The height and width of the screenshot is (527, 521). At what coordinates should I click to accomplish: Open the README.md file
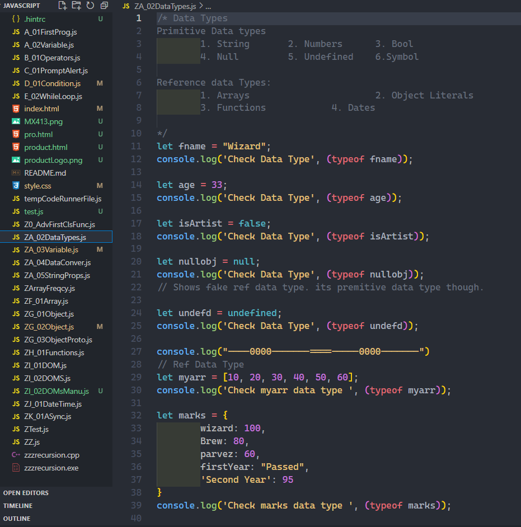[x=45, y=173]
